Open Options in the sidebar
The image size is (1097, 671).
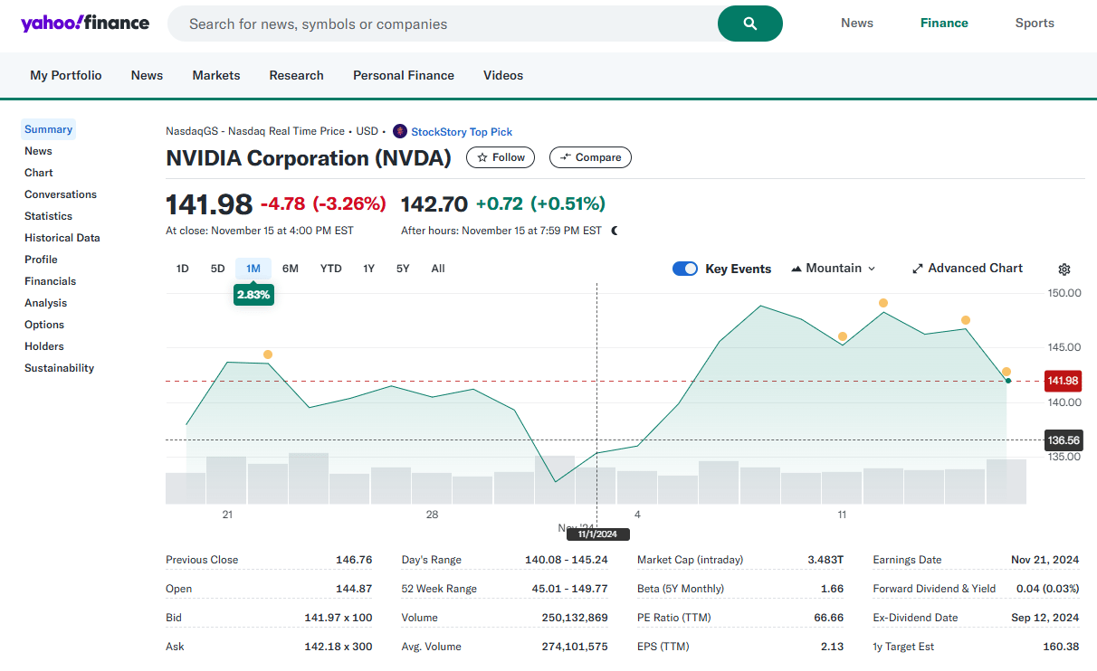[44, 325]
